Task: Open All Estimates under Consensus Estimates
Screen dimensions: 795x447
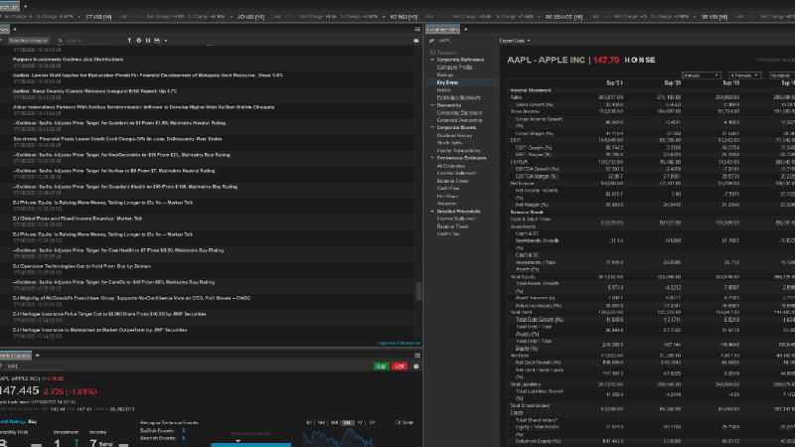Action: 451,166
